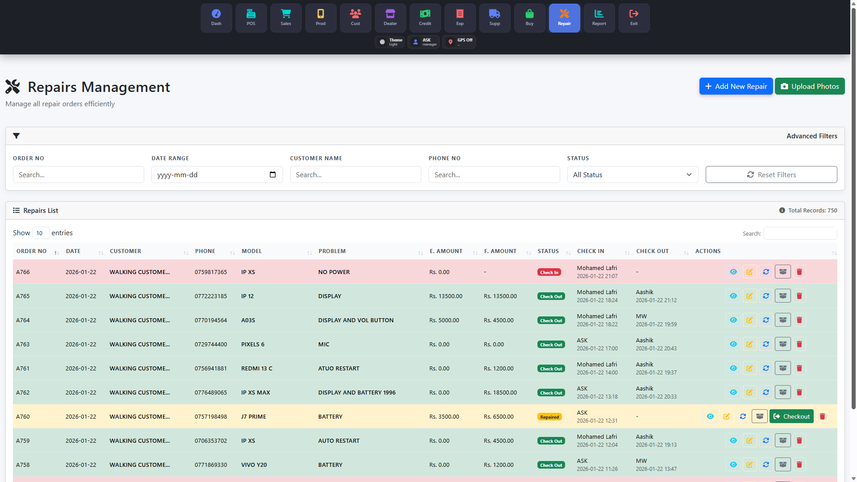Click box icon for order A763

click(783, 344)
